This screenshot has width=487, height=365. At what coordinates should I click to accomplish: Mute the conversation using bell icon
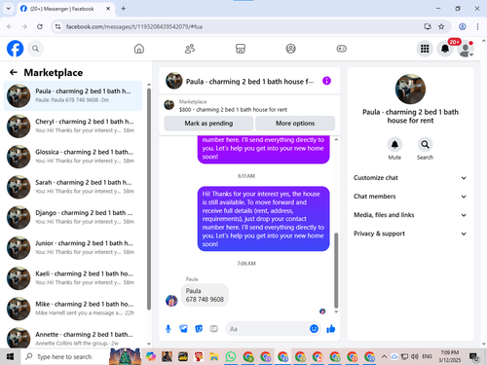(394, 144)
